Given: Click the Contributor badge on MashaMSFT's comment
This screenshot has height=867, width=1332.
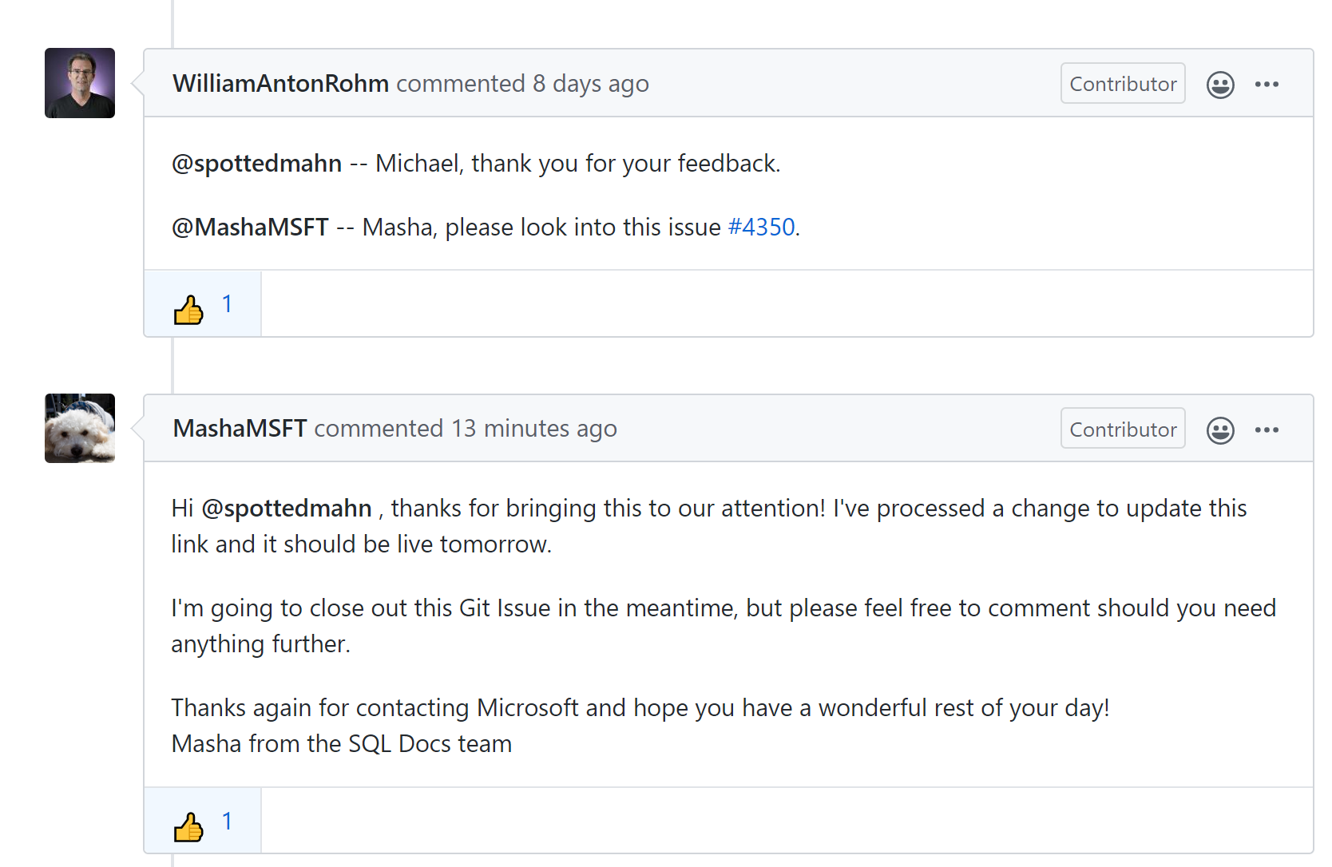Looking at the screenshot, I should [x=1123, y=430].
